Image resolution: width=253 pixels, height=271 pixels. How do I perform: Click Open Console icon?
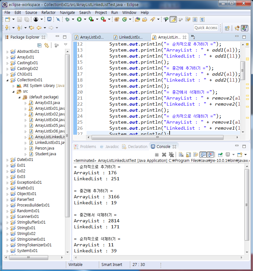(x=240, y=155)
